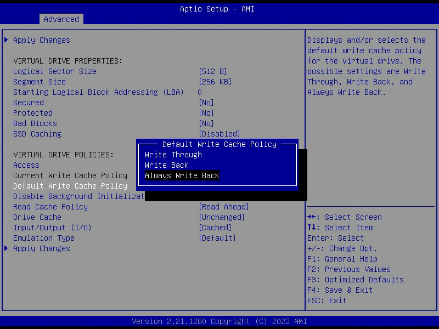Viewport: 439px width, 329px height.
Task: Open the Advanced tab
Action: tap(61, 19)
